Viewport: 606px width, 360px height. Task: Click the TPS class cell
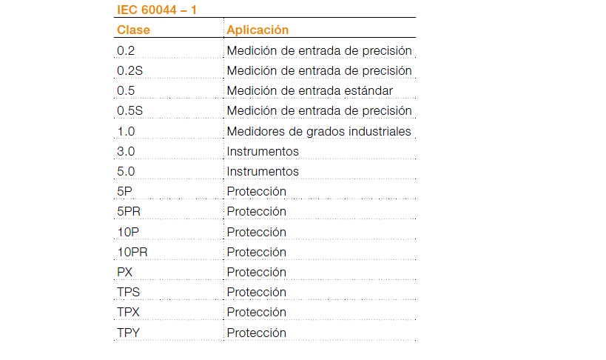[129, 292]
